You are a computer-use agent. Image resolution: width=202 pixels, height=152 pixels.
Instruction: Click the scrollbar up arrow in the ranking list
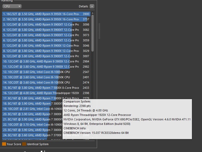93,13
